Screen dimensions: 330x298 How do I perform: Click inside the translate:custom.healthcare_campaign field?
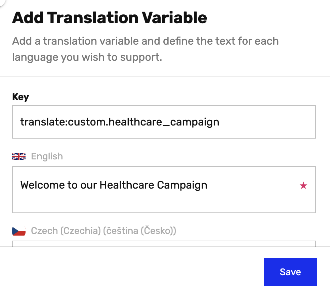click(164, 121)
